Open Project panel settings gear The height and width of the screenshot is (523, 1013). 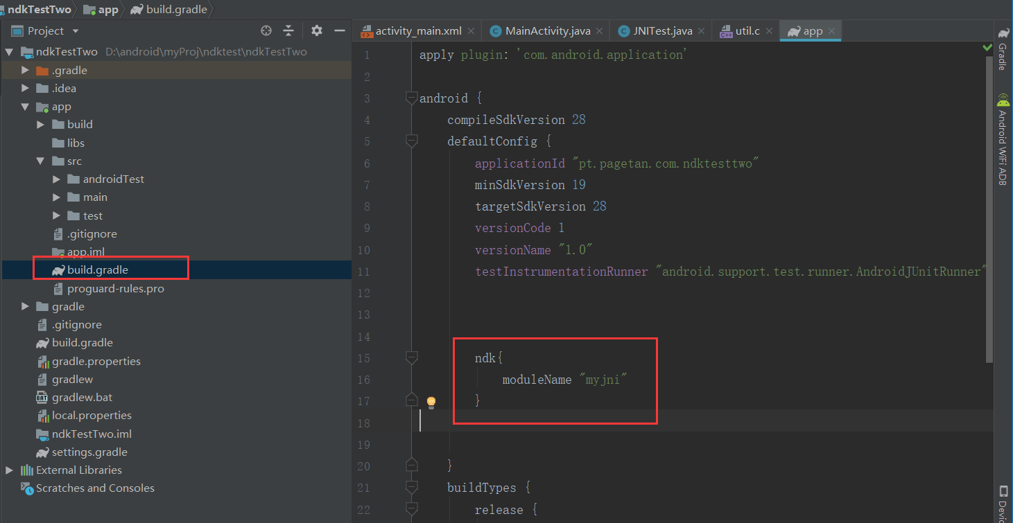coord(317,30)
